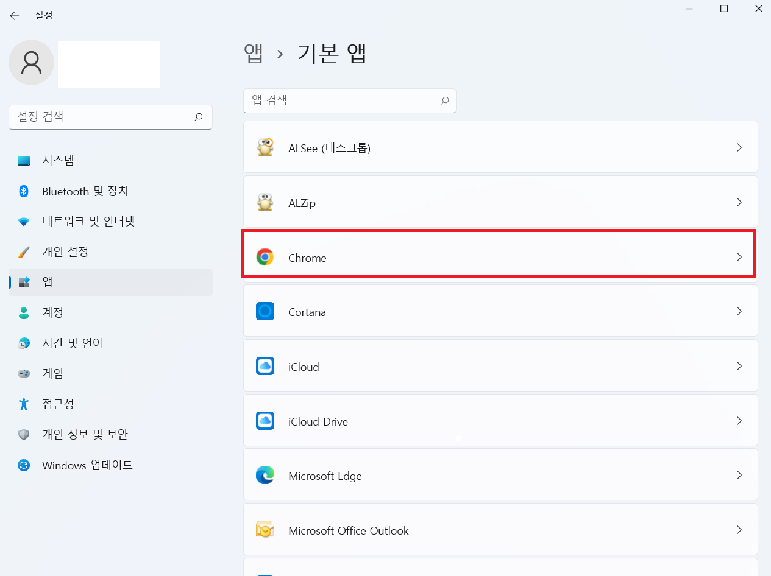Click the iCloud Drive app icon
771x576 pixels.
[x=265, y=421]
